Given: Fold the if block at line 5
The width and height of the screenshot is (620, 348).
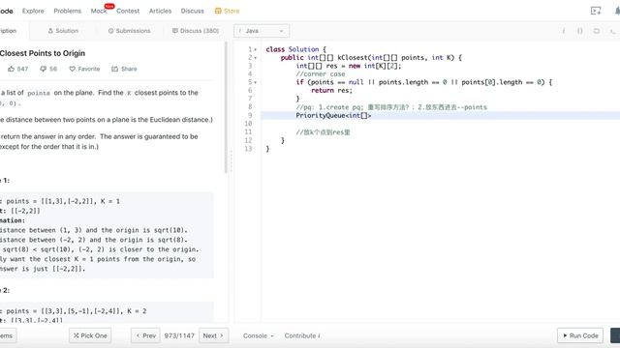Looking at the screenshot, I should (256, 82).
